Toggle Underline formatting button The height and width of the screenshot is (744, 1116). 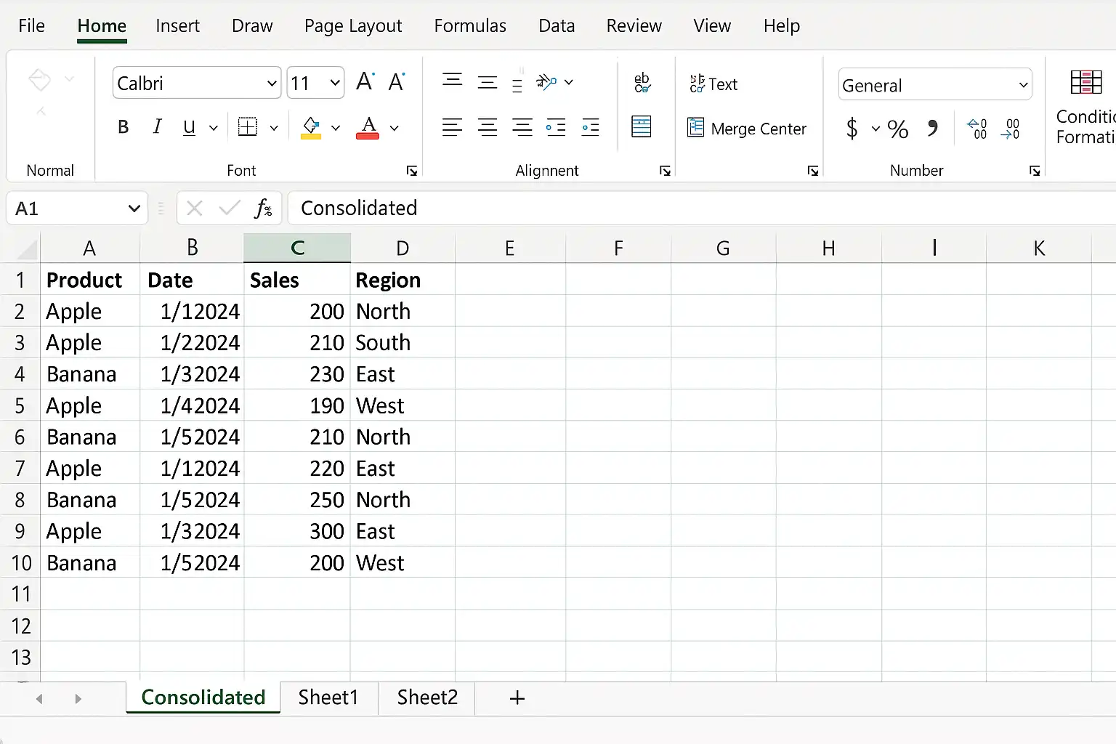(x=189, y=127)
